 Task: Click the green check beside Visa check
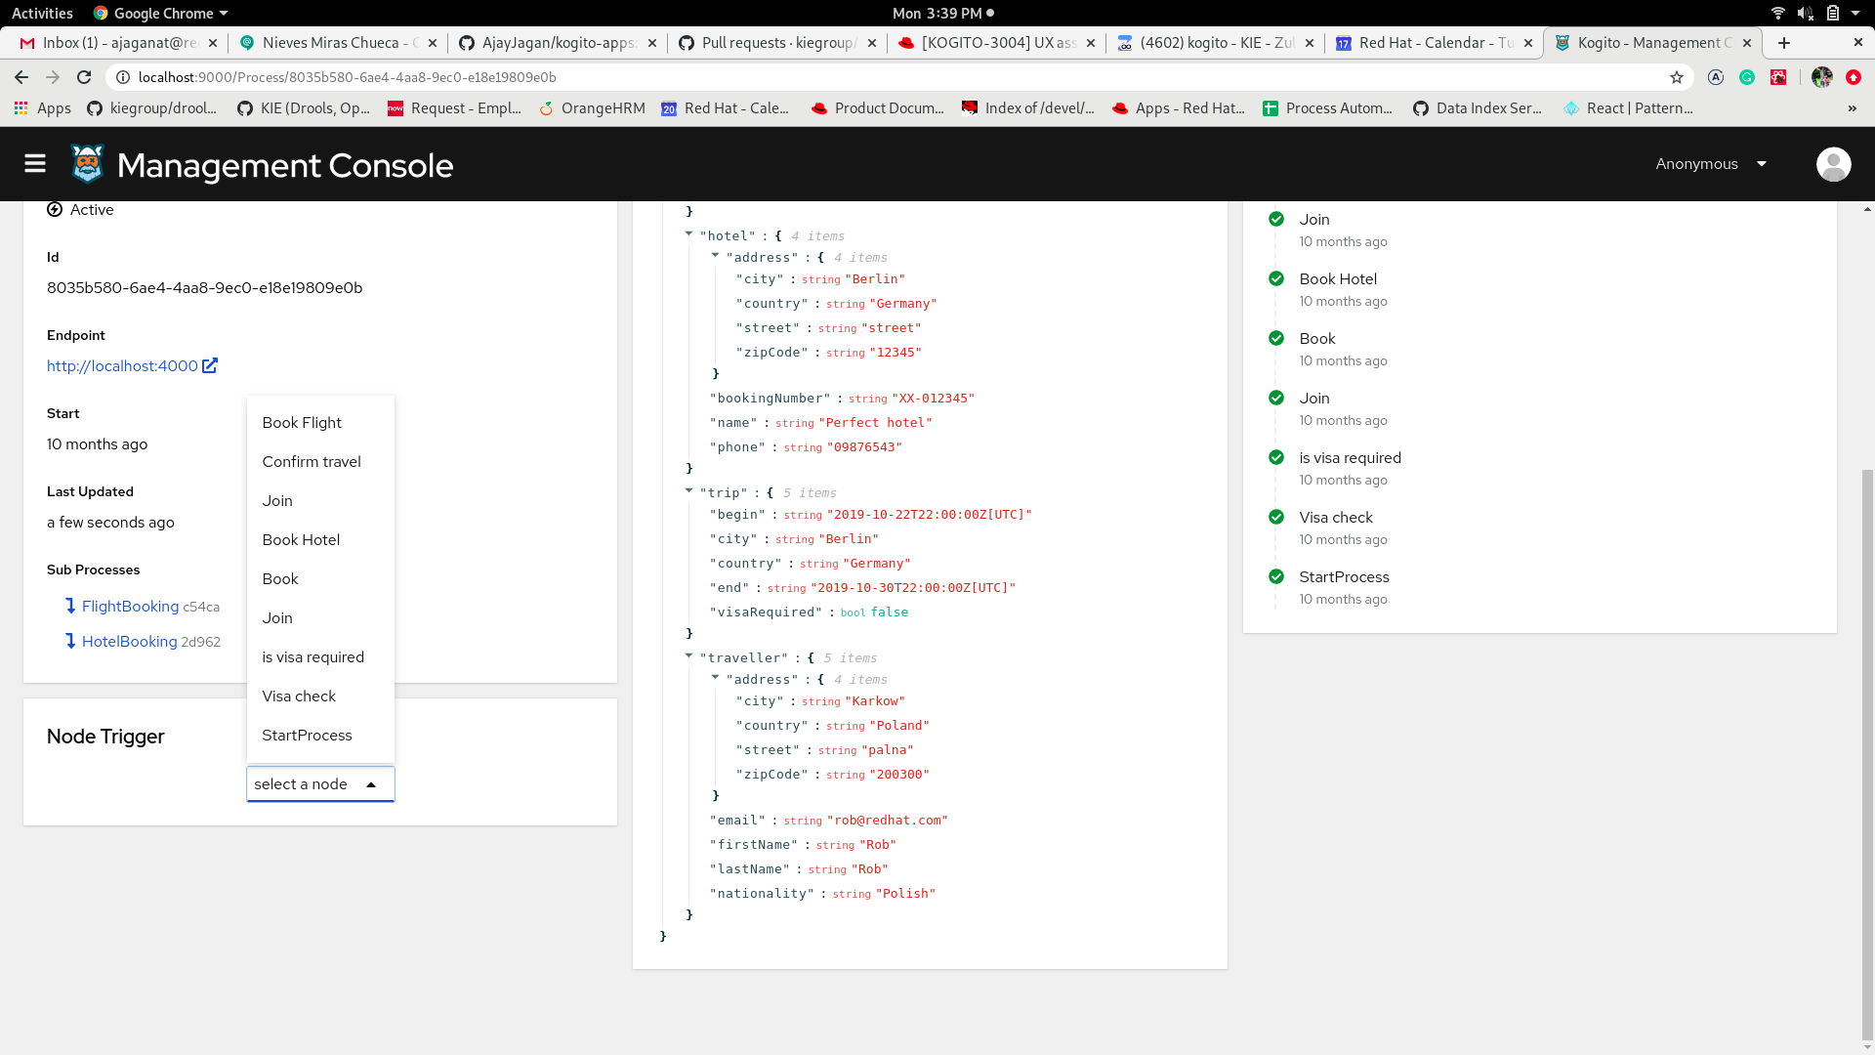1275,517
